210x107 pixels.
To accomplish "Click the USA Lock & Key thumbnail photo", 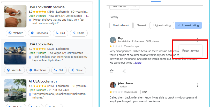I will coord(15,53).
